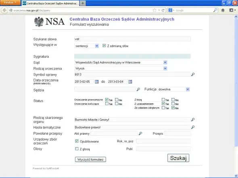The image size is (238, 178).
Task: Click Akt prawny search magnifier icon
Action: point(140,133)
